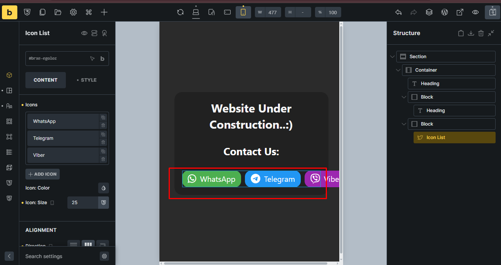
Task: Click CSS variable icon beside Icon Size
Action: [104, 203]
